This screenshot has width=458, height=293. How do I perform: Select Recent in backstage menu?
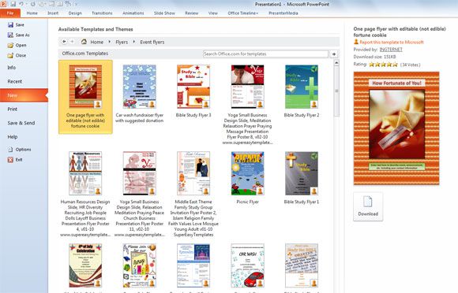pyautogui.click(x=14, y=82)
